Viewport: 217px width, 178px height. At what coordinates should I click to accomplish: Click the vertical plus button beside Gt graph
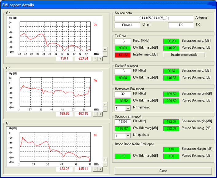click(105, 160)
